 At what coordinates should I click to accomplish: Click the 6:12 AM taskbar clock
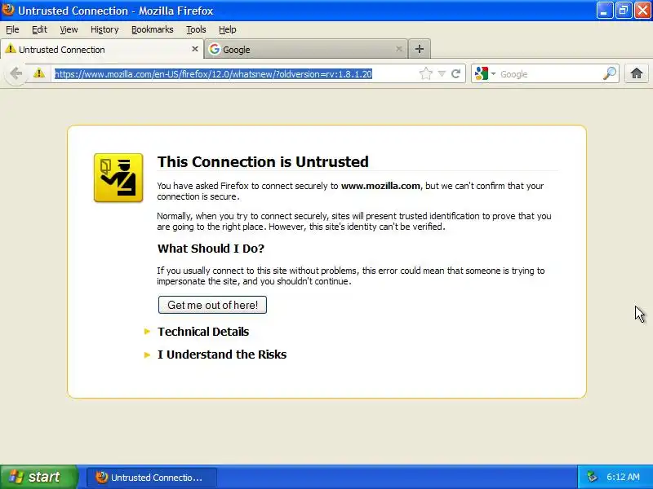623,477
